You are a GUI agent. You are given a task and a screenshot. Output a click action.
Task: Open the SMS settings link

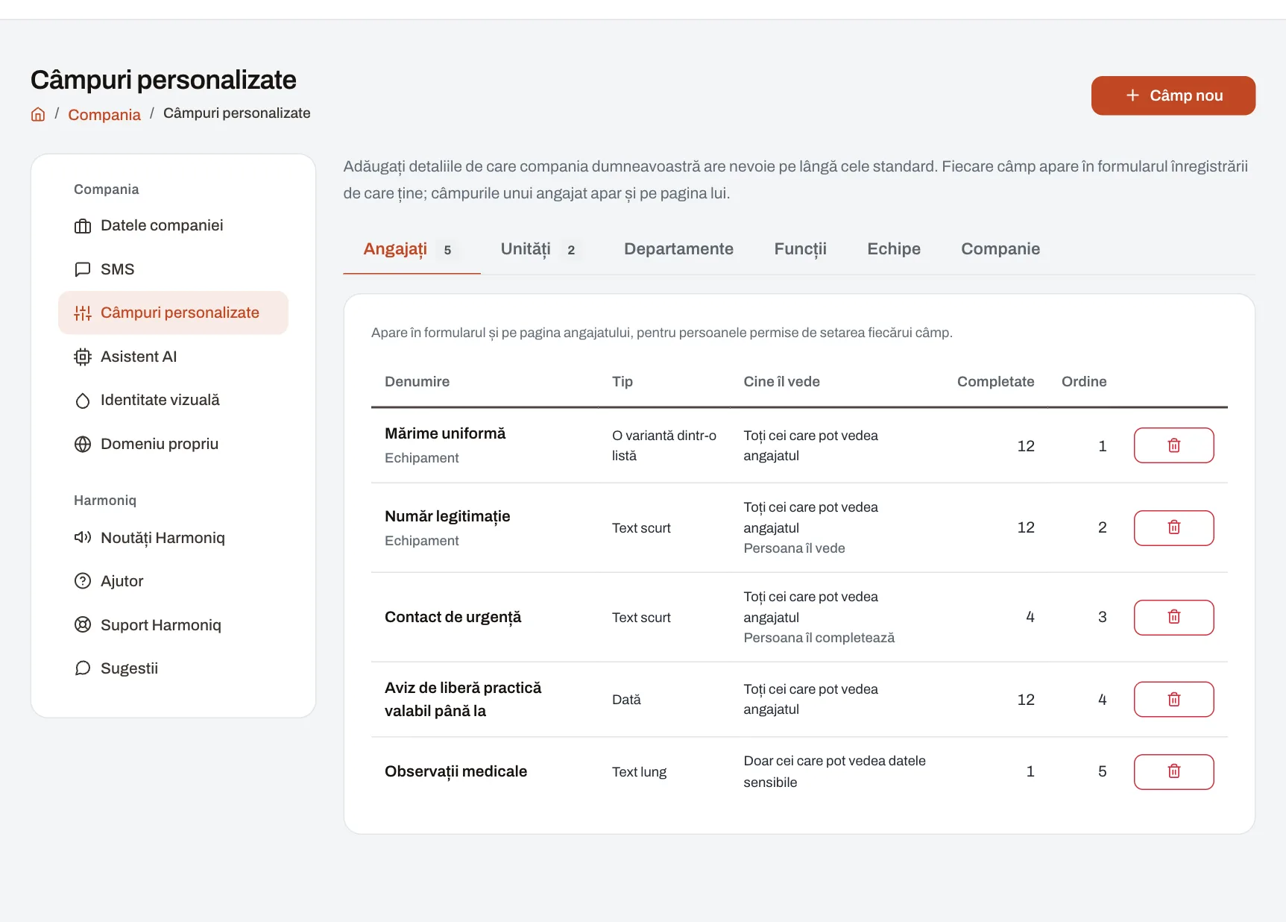[173, 269]
